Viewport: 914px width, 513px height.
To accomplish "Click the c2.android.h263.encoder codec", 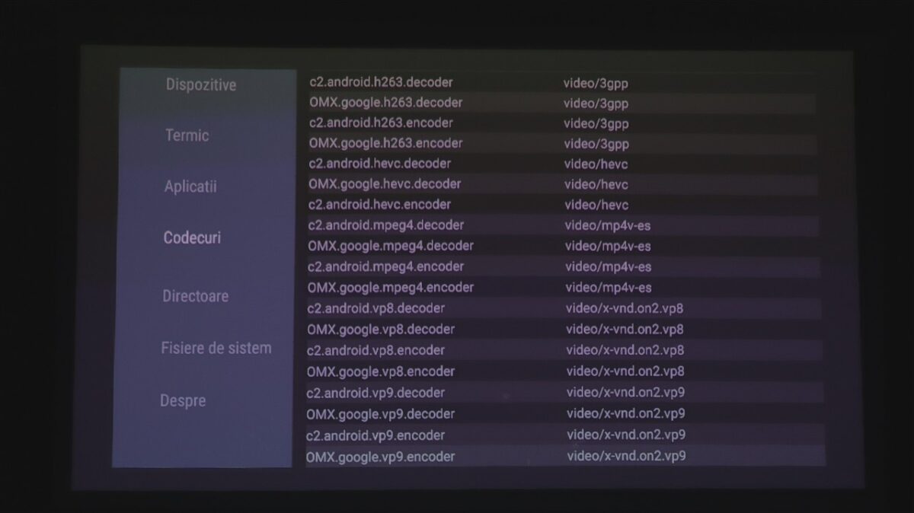I will 381,123.
